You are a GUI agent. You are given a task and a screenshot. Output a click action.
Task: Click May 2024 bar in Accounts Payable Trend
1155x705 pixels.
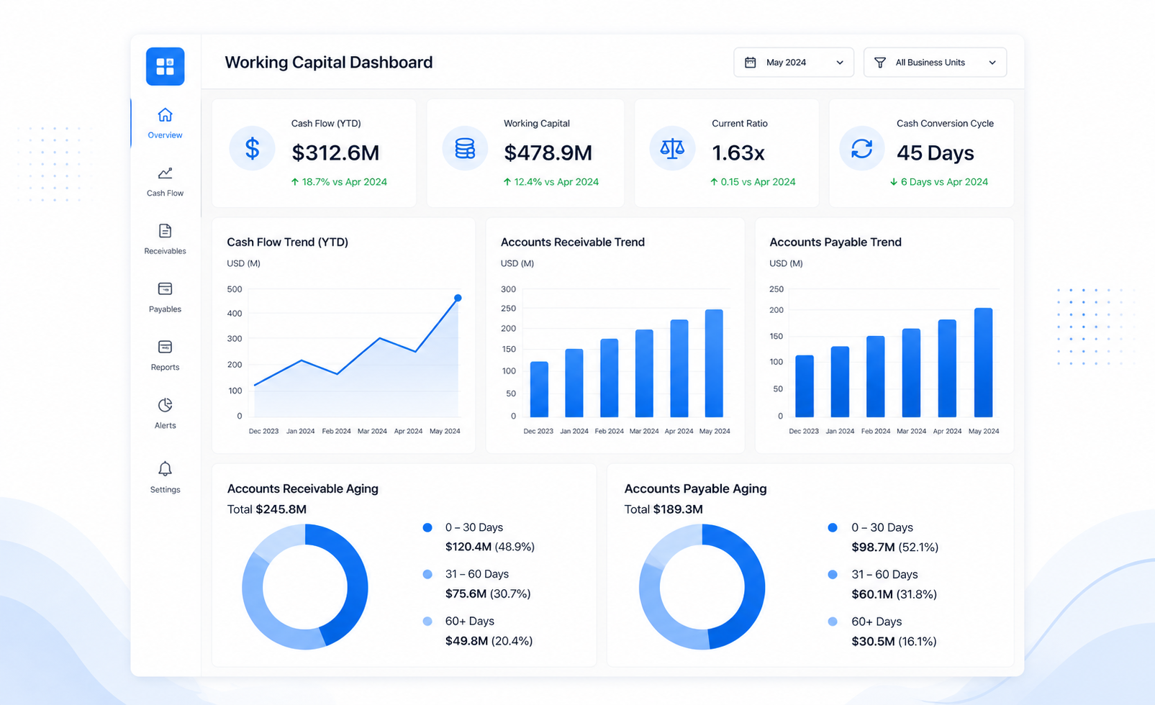pyautogui.click(x=983, y=363)
